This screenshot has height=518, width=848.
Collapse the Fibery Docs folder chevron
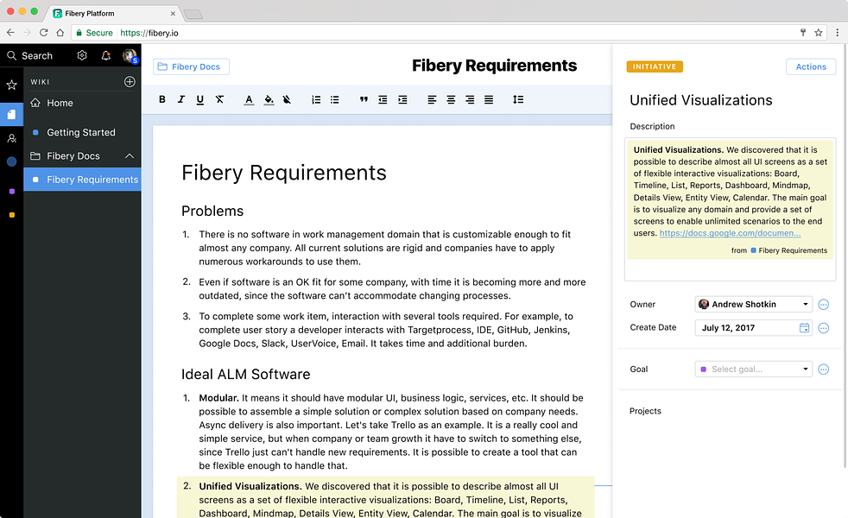[x=130, y=156]
